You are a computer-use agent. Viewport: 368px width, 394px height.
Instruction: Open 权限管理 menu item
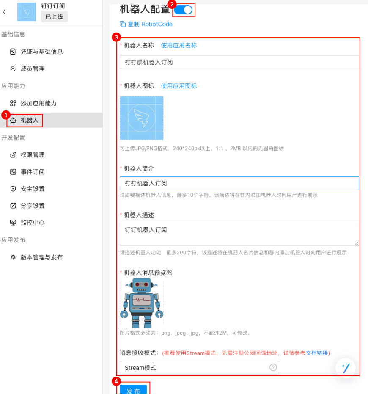[x=51, y=155]
